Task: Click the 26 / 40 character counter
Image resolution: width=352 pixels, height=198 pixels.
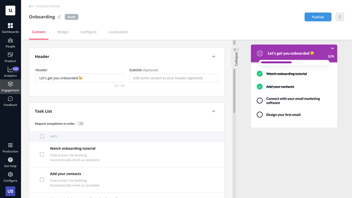Action: click(119, 85)
